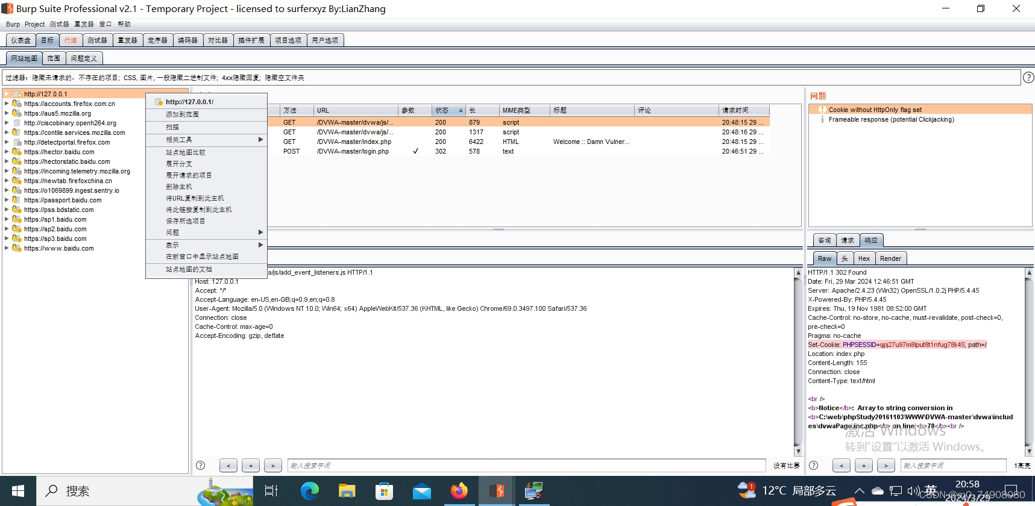
Task: Open Microsoft Store from the taskbar
Action: click(385, 491)
